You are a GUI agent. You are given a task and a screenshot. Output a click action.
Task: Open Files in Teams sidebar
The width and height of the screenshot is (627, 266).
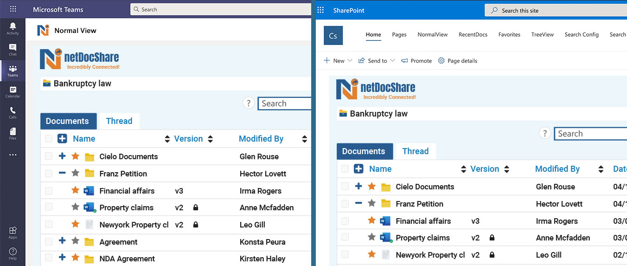pyautogui.click(x=13, y=134)
